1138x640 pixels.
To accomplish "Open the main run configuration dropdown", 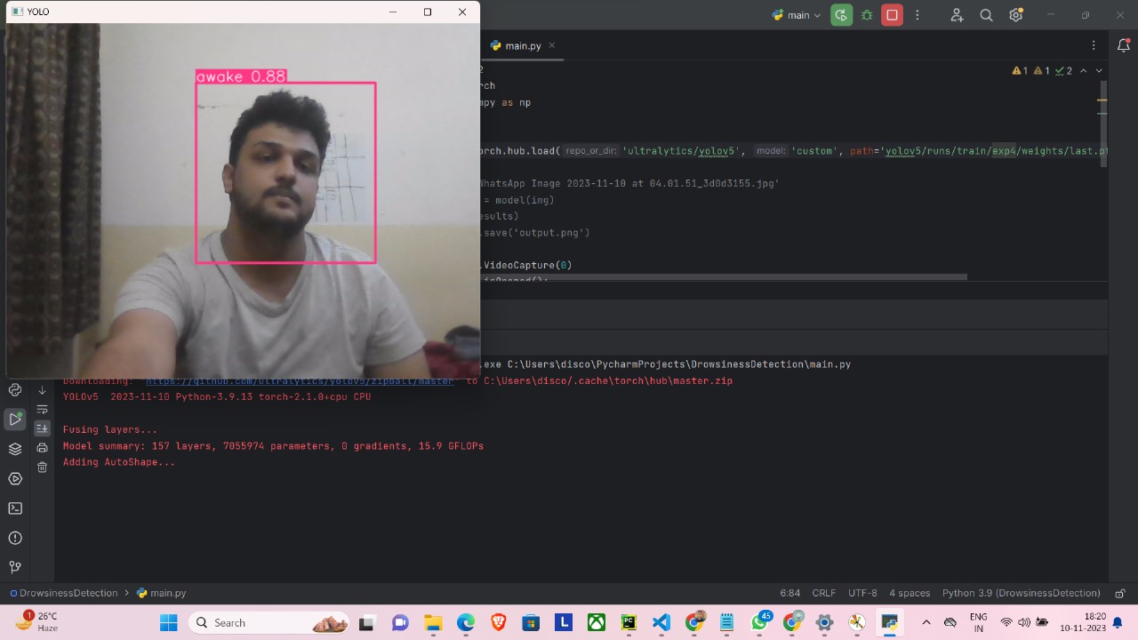I will pyautogui.click(x=797, y=15).
